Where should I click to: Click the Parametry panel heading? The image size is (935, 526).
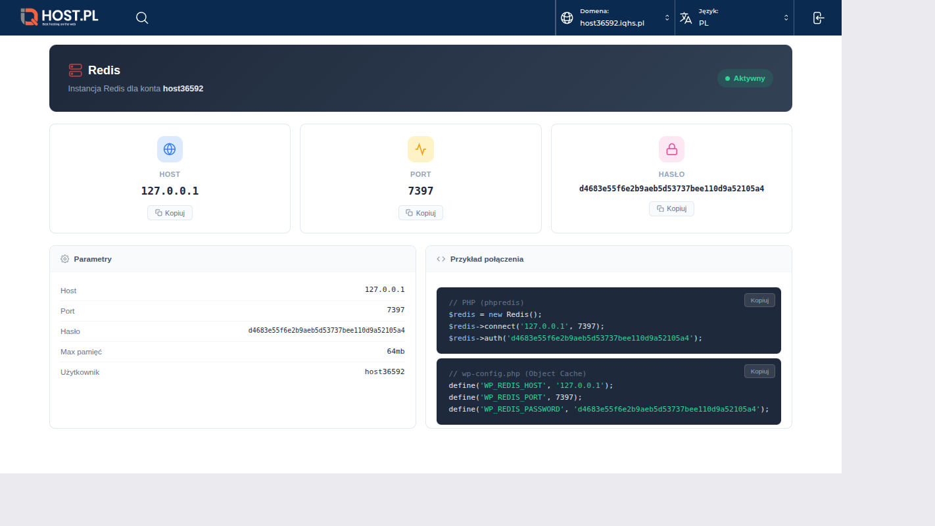coord(93,259)
